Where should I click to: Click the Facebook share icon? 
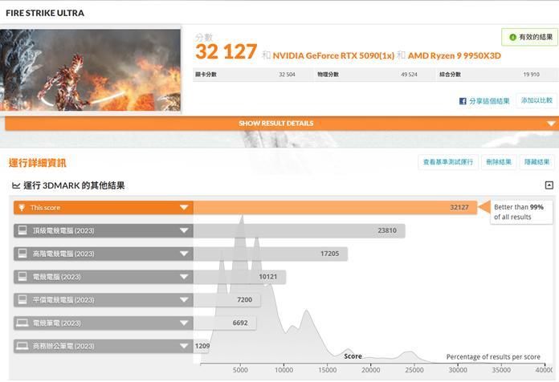[x=463, y=101]
